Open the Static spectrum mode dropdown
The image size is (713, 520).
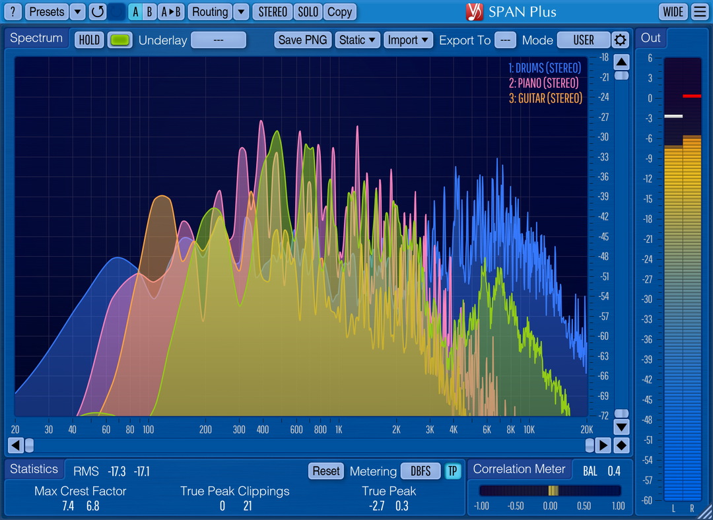tap(357, 40)
